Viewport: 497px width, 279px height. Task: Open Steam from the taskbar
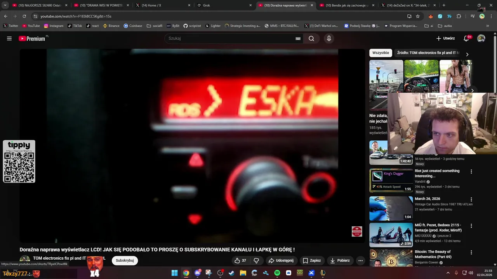tap(231, 273)
